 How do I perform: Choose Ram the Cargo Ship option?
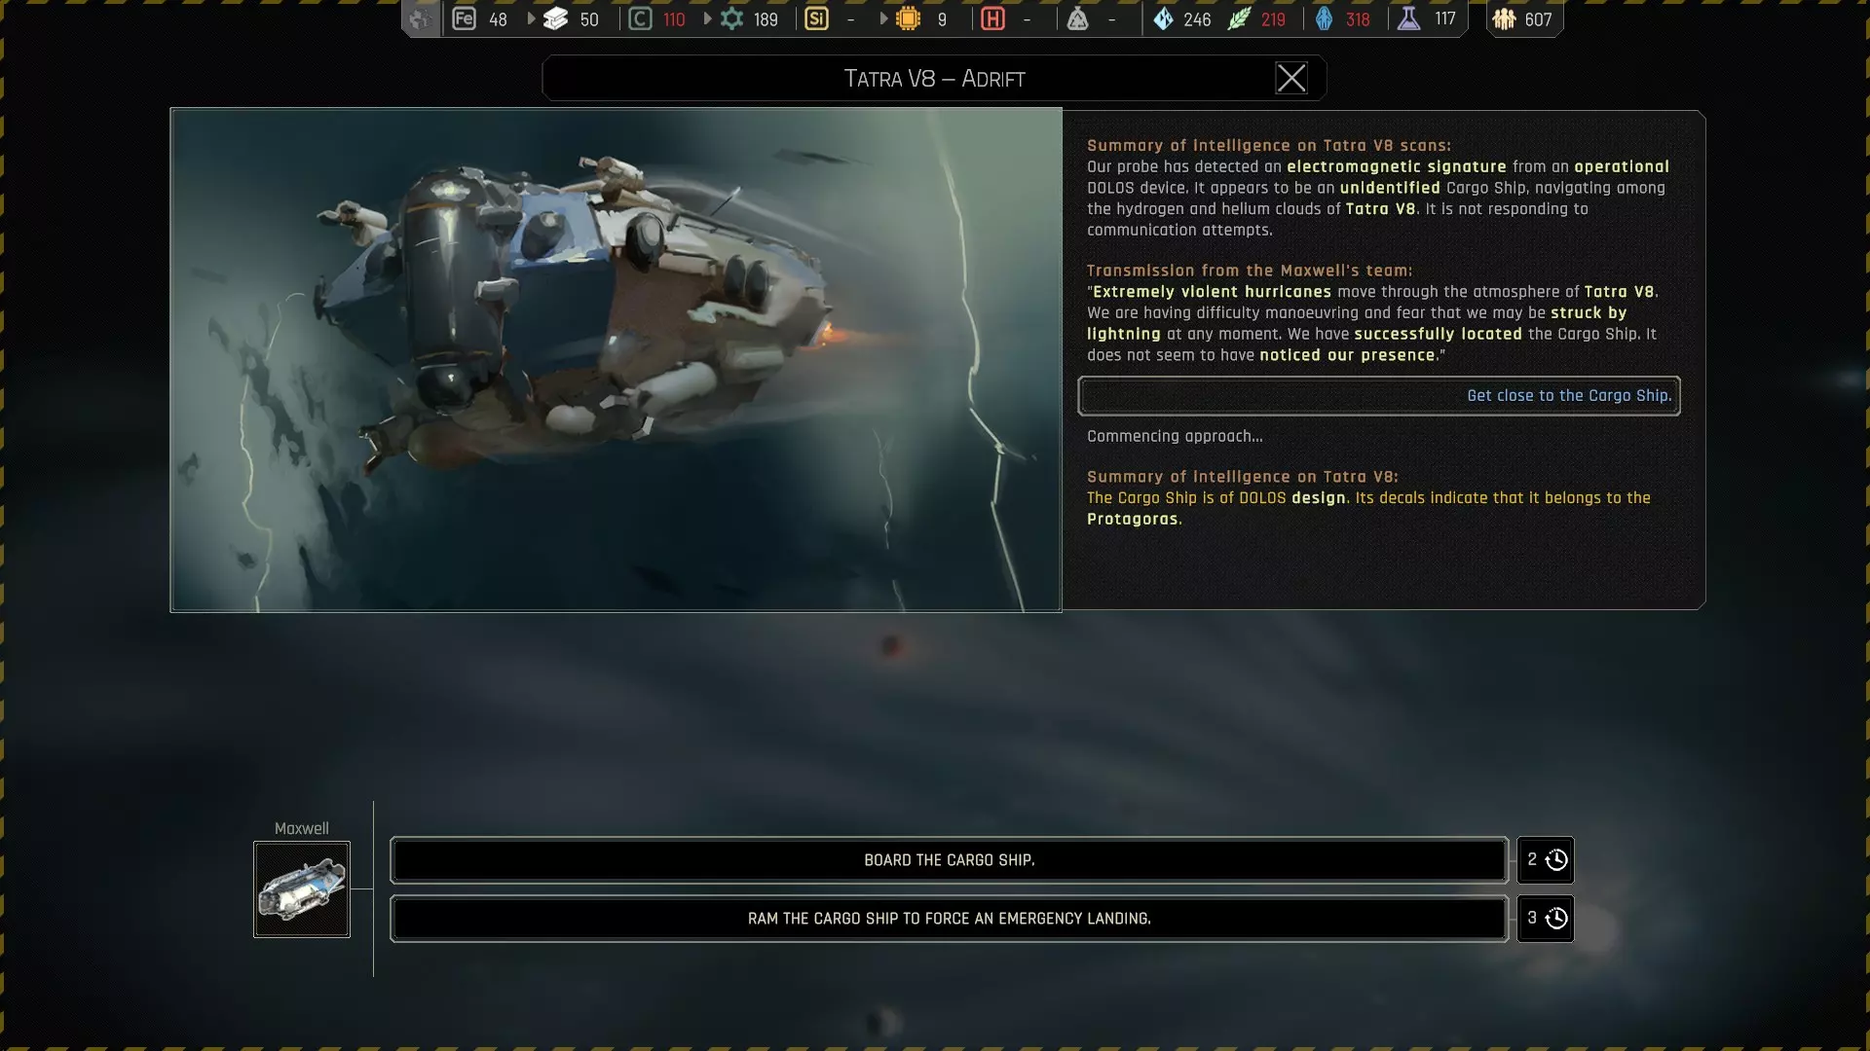[949, 919]
